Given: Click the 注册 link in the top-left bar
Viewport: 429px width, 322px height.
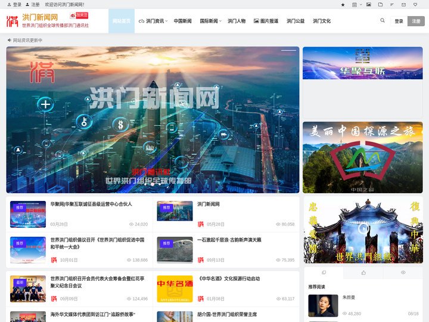Looking at the screenshot, I should pos(33,5).
